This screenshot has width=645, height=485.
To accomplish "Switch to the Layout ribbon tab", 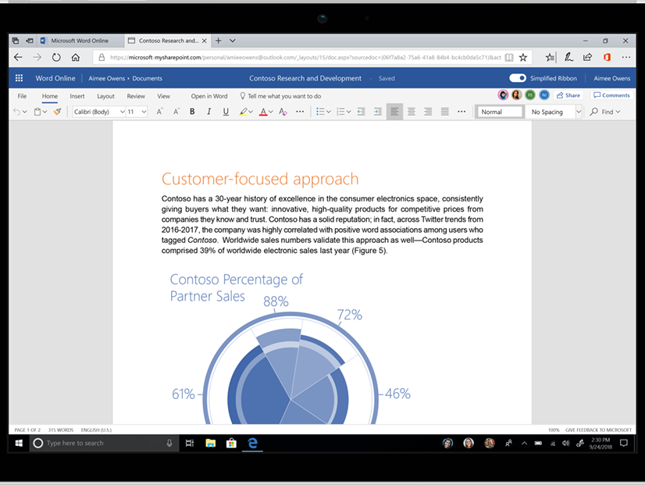I will (105, 96).
